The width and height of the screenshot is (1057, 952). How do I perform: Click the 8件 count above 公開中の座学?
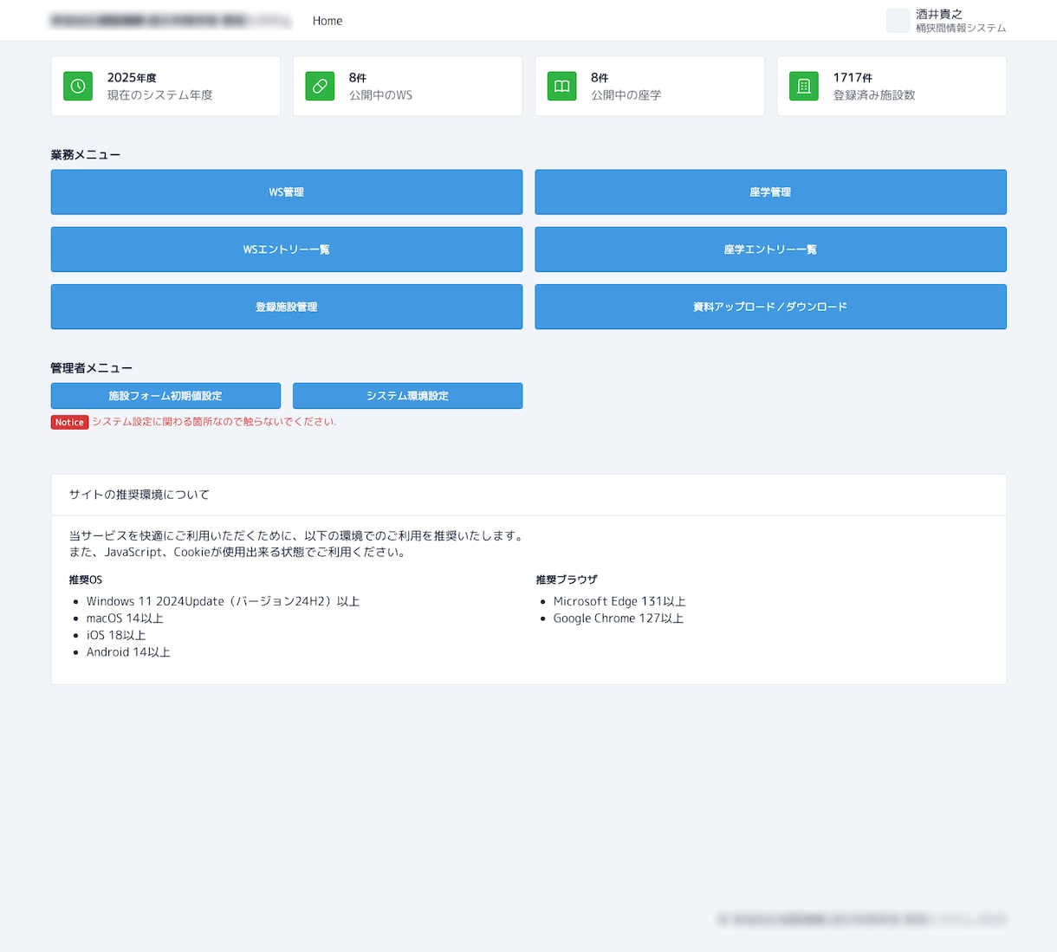click(600, 78)
